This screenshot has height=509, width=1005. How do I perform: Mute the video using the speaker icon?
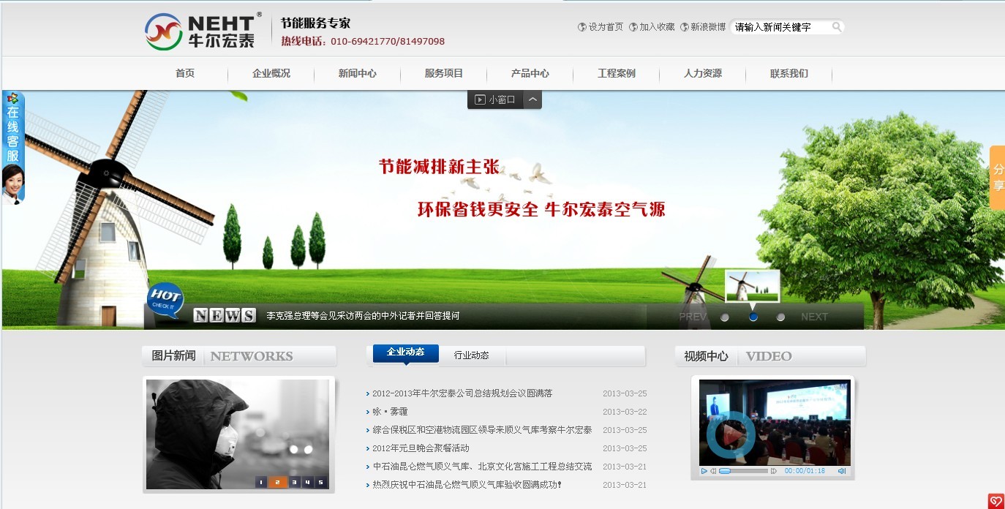click(x=842, y=471)
